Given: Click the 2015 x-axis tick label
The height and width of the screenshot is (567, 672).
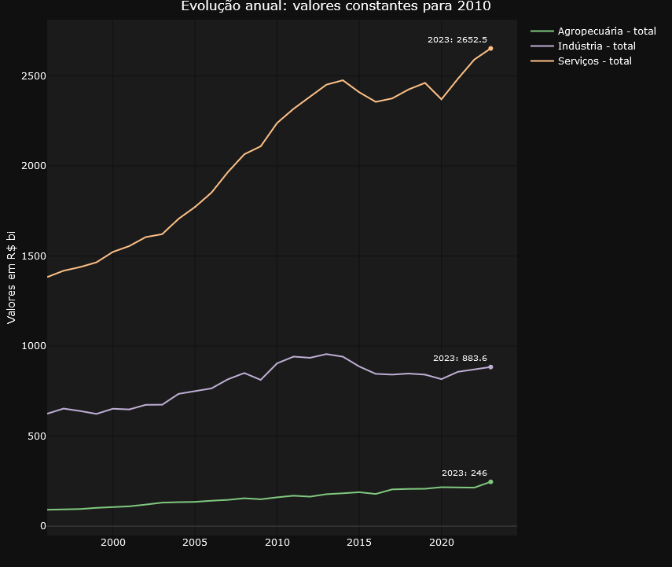Looking at the screenshot, I should (359, 543).
